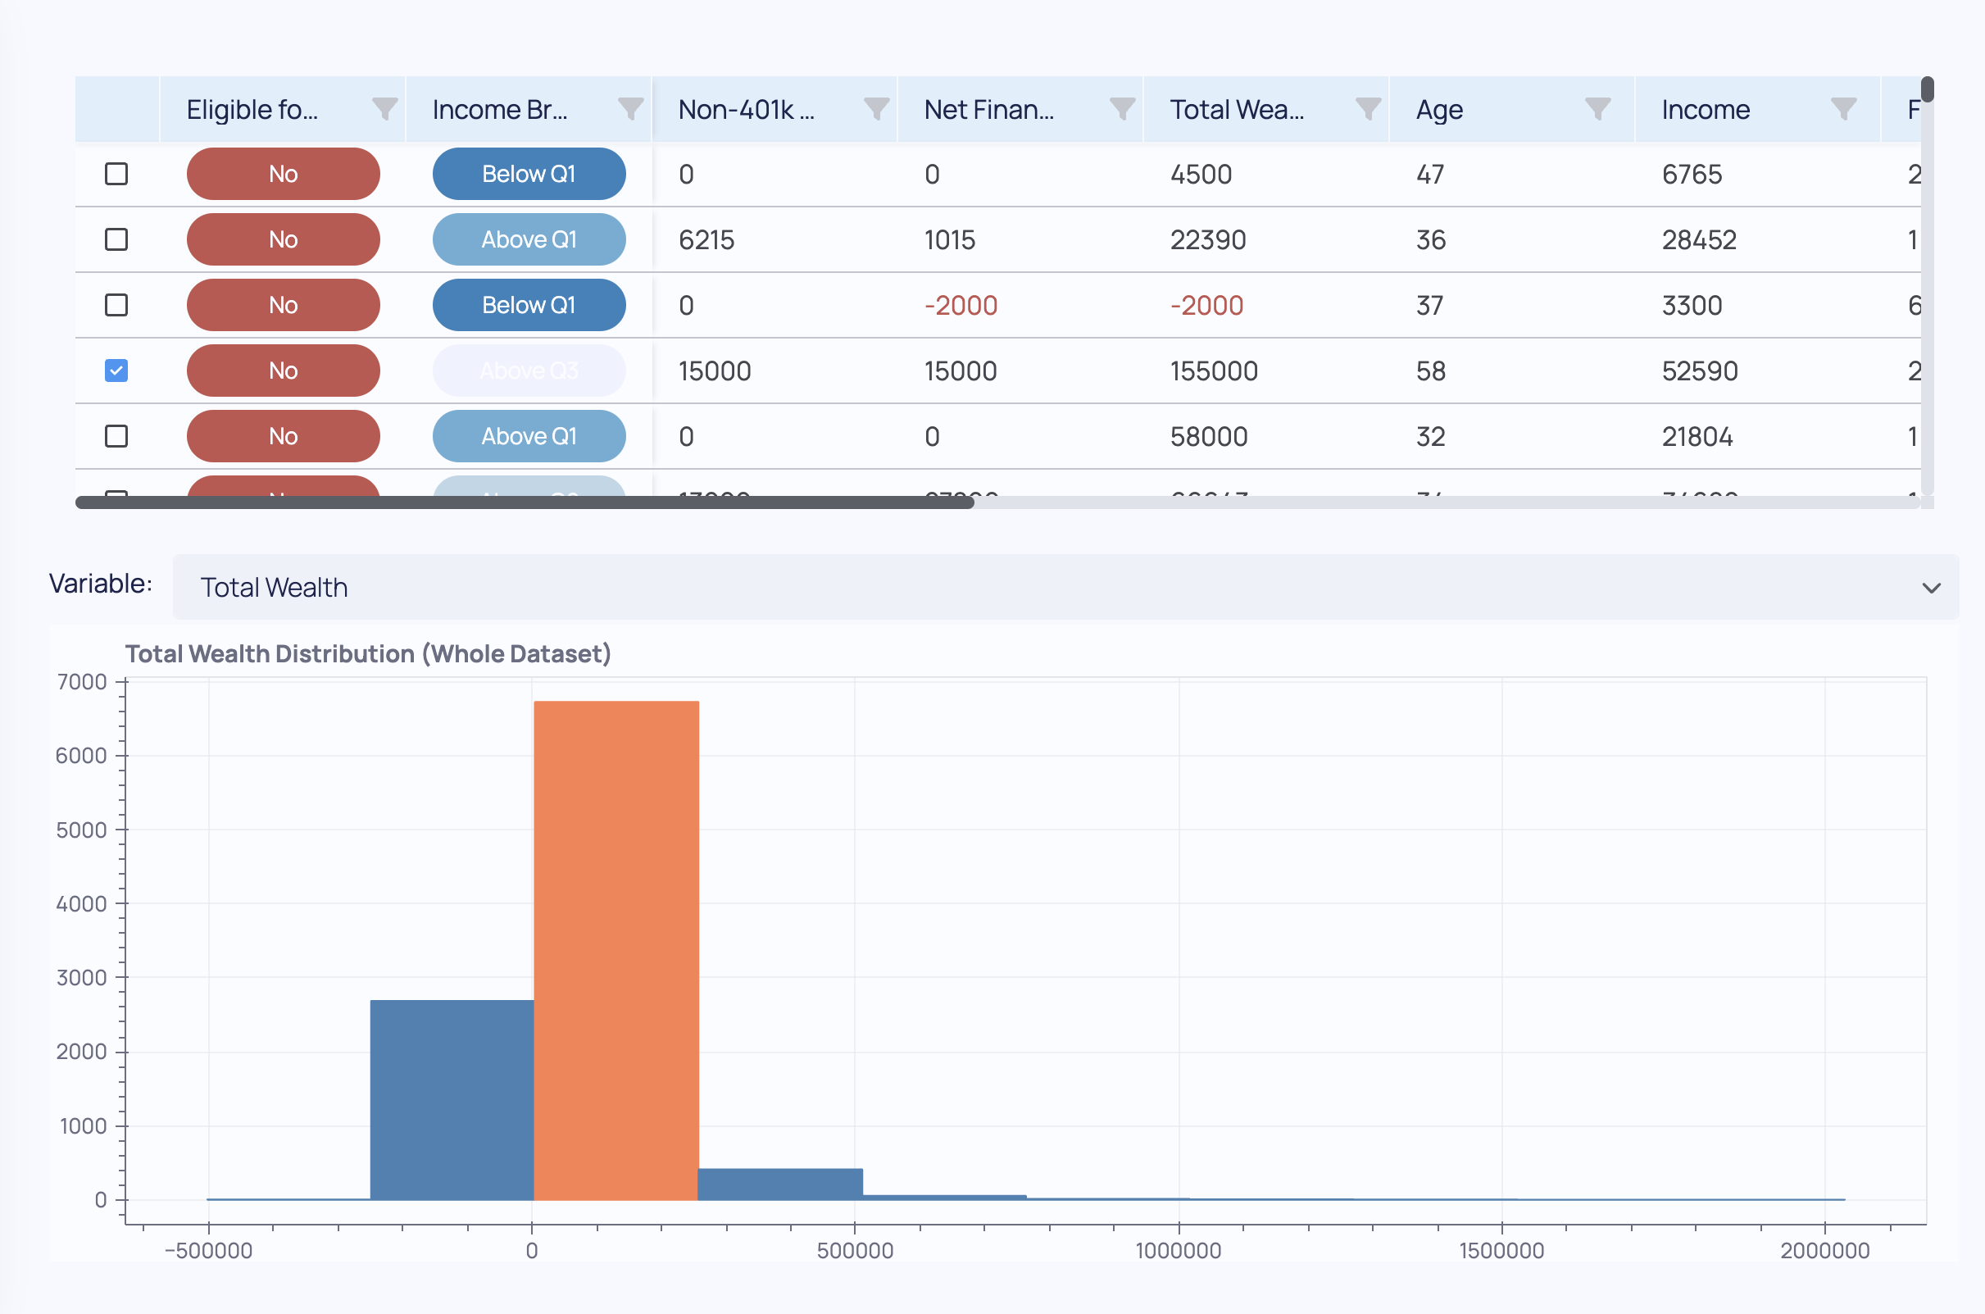This screenshot has height=1314, width=1985.
Task: Open filter for Non-401k column
Action: 875,109
